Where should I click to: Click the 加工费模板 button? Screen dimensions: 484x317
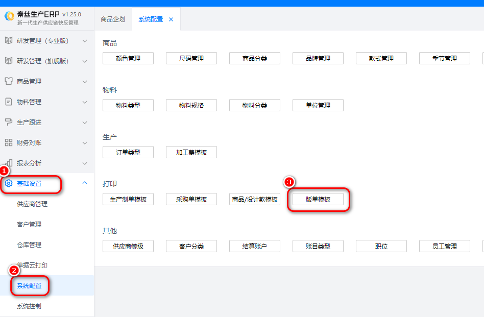pos(191,153)
